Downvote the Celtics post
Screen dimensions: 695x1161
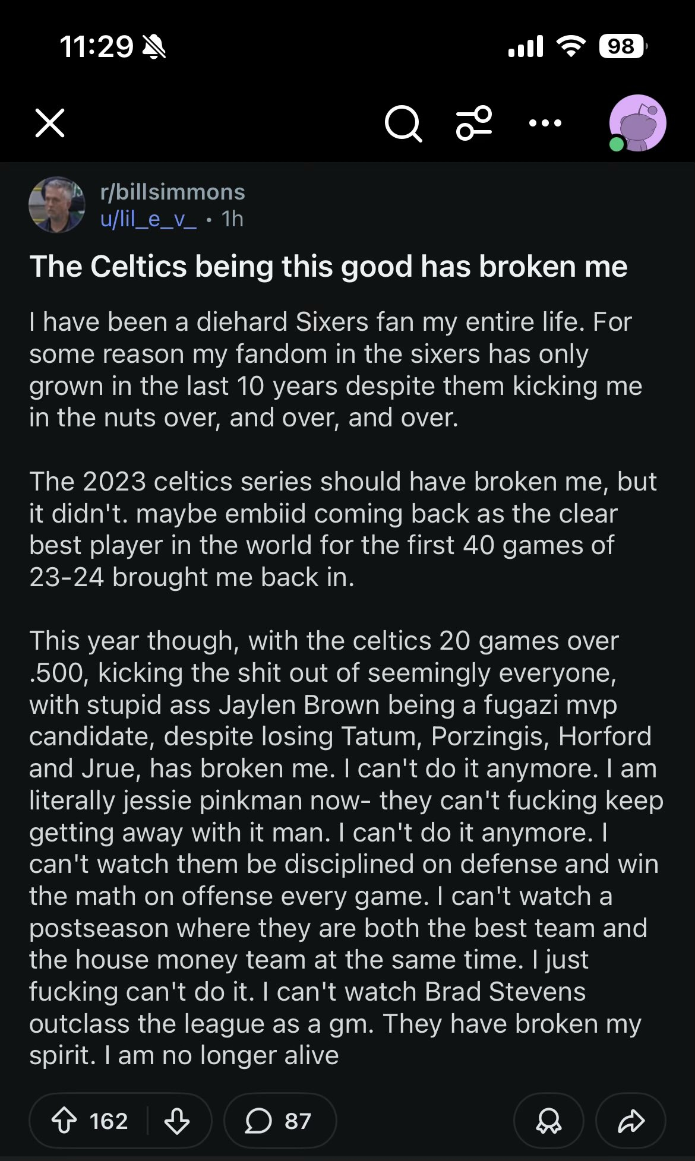[177, 1121]
